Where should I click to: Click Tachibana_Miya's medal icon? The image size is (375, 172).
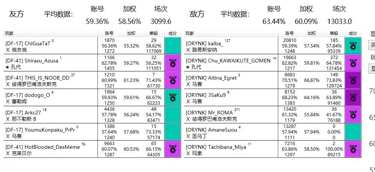tap(353, 149)
